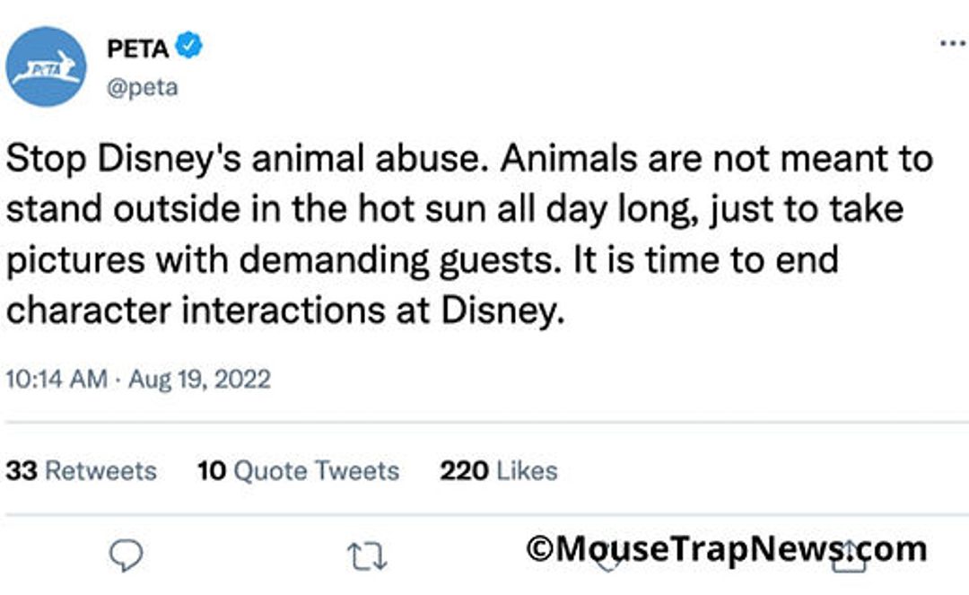Click the blue verified checkmark badge
The width and height of the screenshot is (969, 595).
[x=188, y=47]
